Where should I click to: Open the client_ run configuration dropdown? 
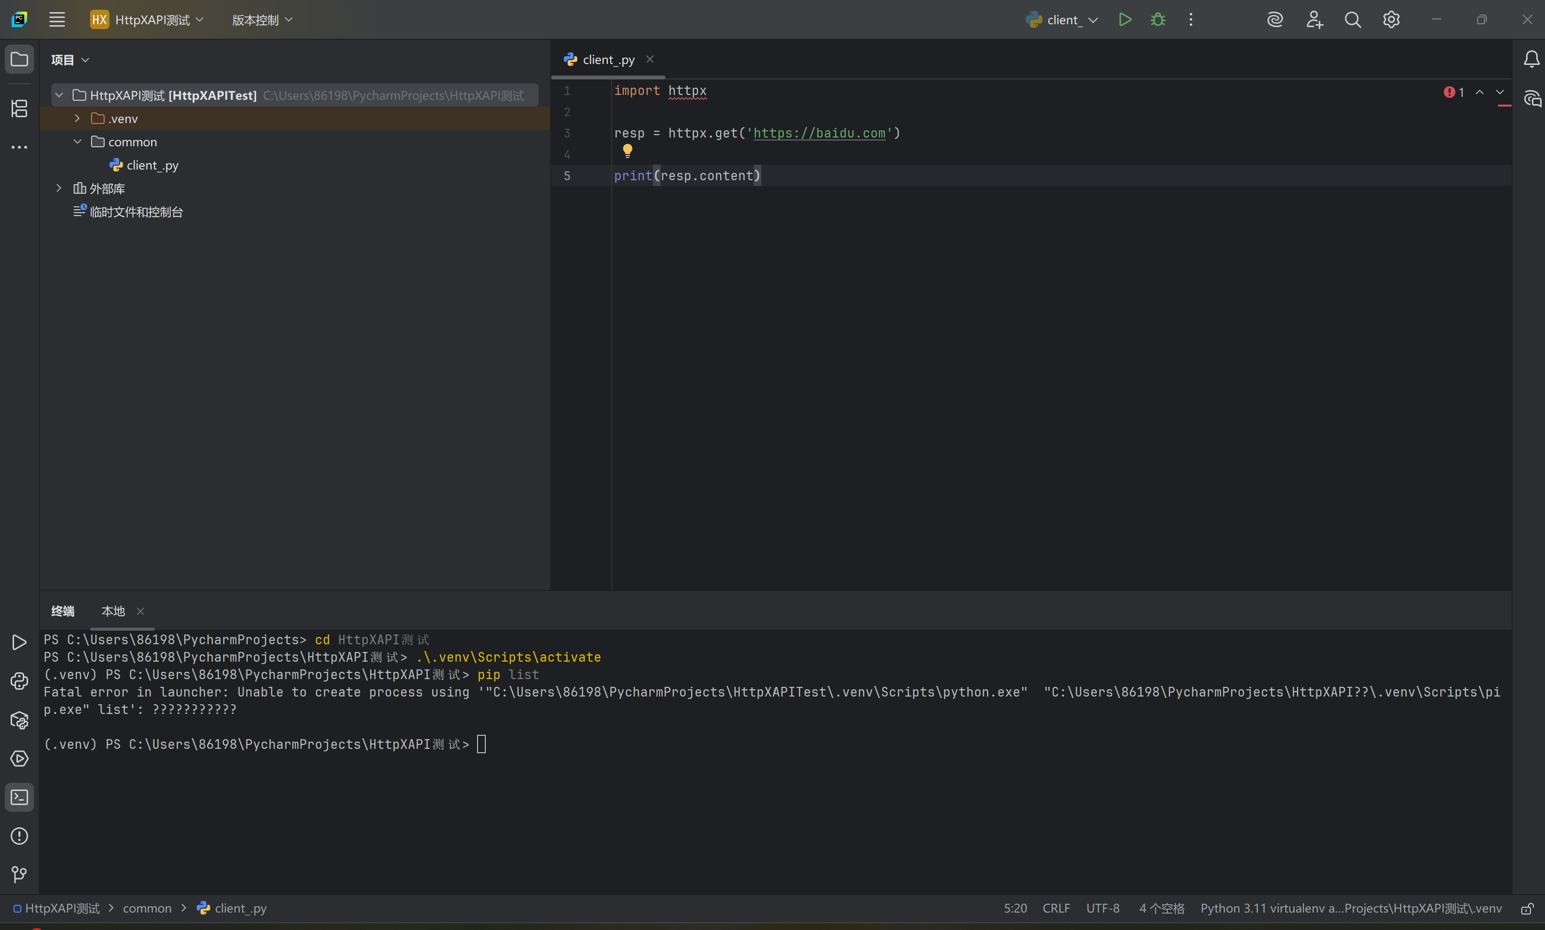click(1094, 19)
